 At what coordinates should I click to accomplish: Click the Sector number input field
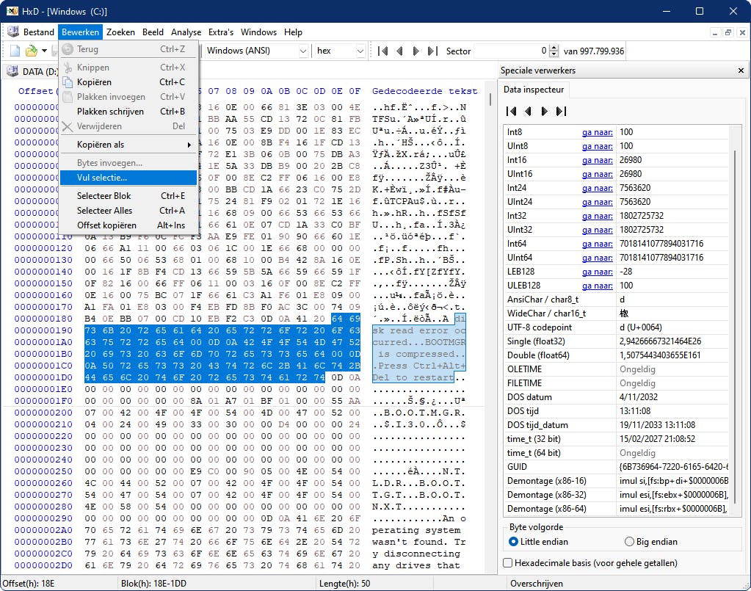(x=510, y=51)
